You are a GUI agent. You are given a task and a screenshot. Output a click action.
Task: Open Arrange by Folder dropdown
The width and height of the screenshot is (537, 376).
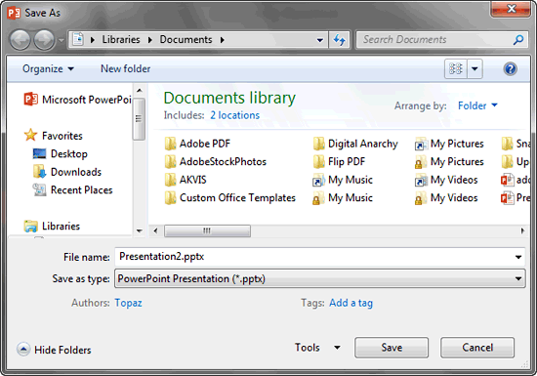(477, 105)
